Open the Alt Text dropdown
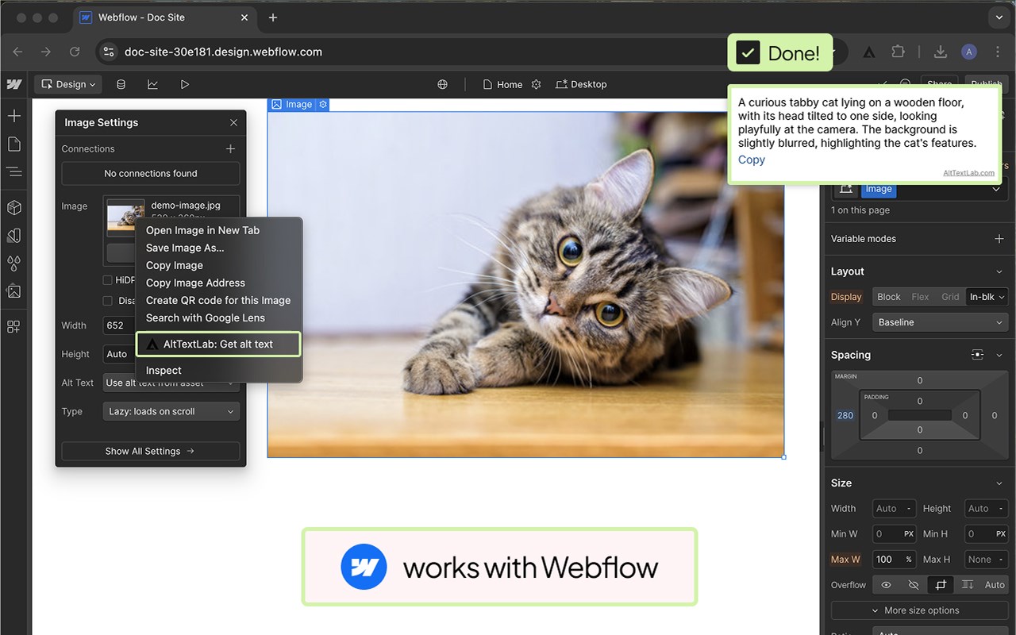1016x635 pixels. pyautogui.click(x=171, y=383)
